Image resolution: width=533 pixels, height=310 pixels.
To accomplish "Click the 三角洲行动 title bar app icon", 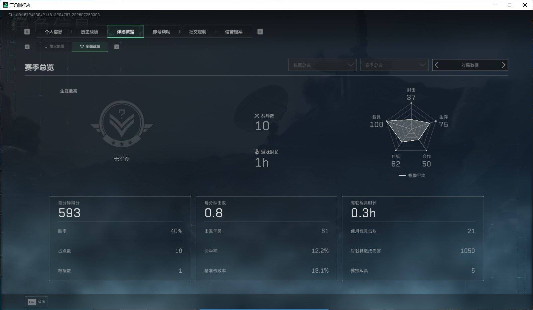I will click(5, 5).
